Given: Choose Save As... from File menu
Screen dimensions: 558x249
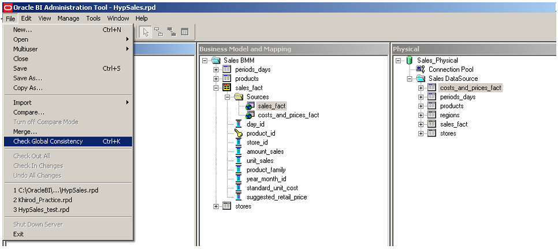Looking at the screenshot, I should 68,78.
